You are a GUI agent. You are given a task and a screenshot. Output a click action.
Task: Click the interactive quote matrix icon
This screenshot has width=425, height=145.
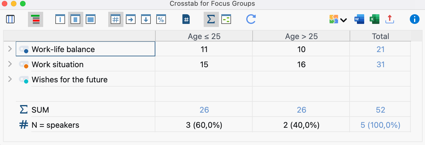coord(10,19)
